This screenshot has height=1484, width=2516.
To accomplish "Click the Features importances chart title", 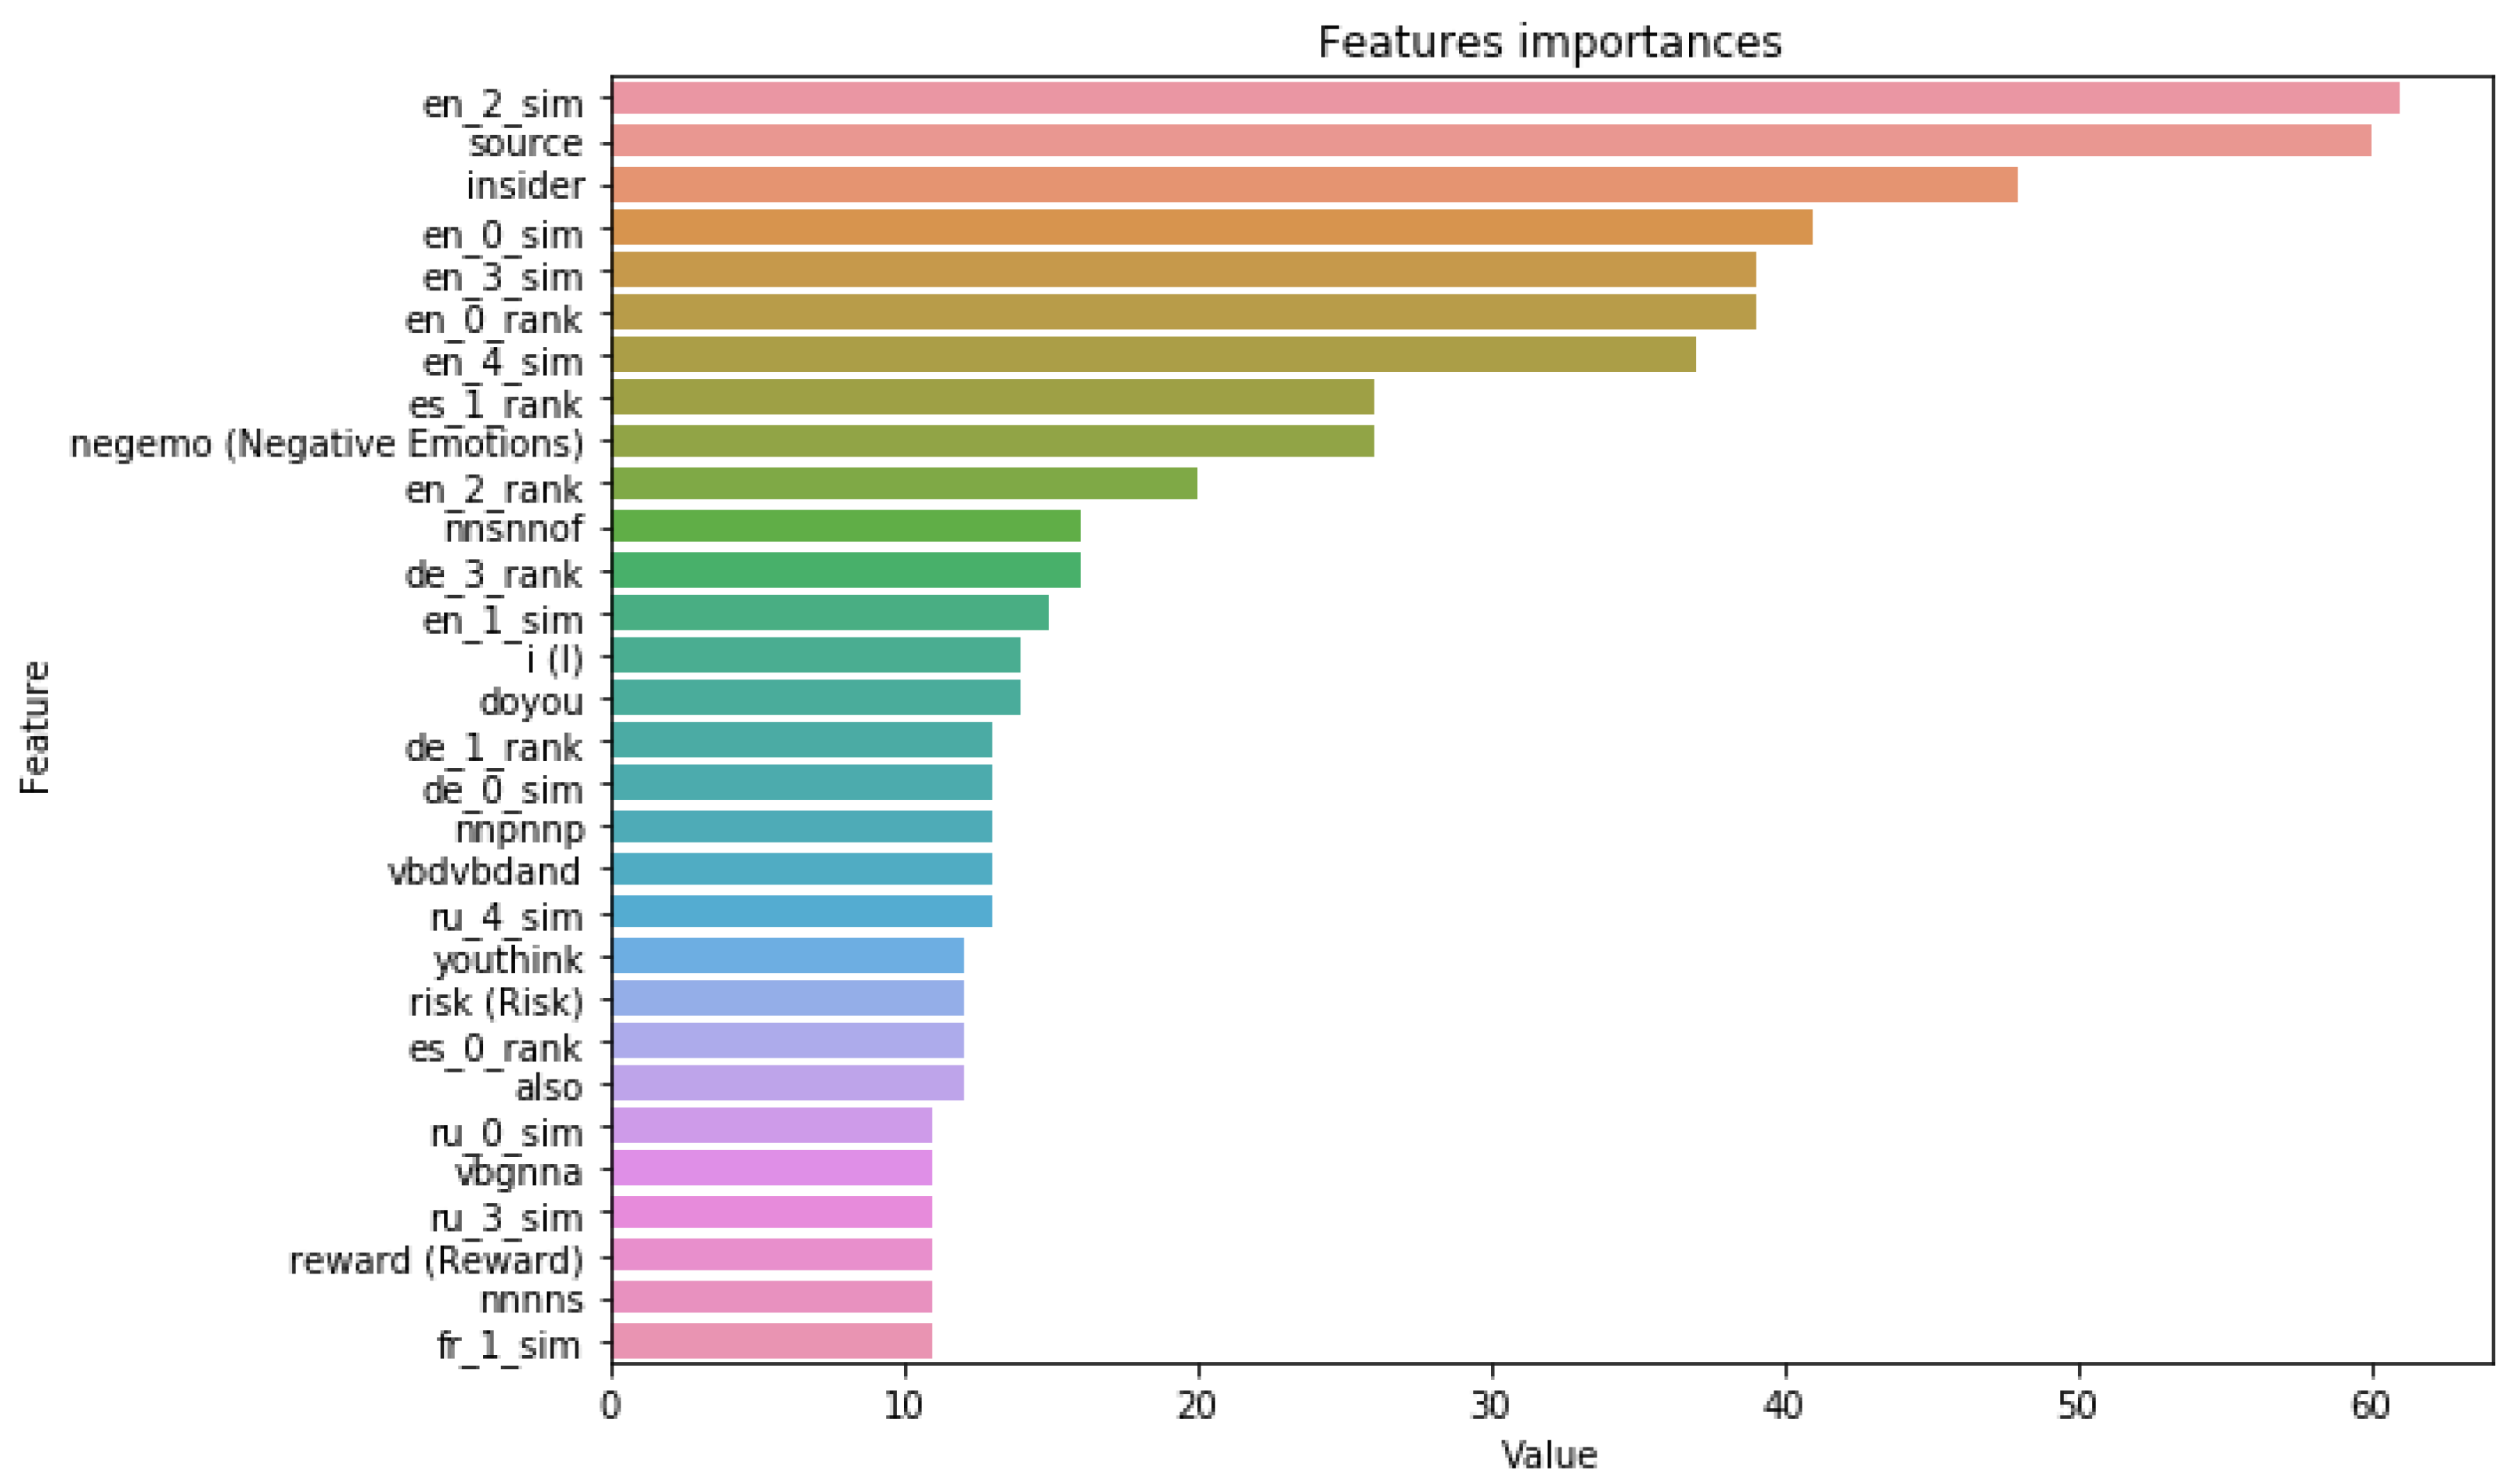I will (1549, 42).
